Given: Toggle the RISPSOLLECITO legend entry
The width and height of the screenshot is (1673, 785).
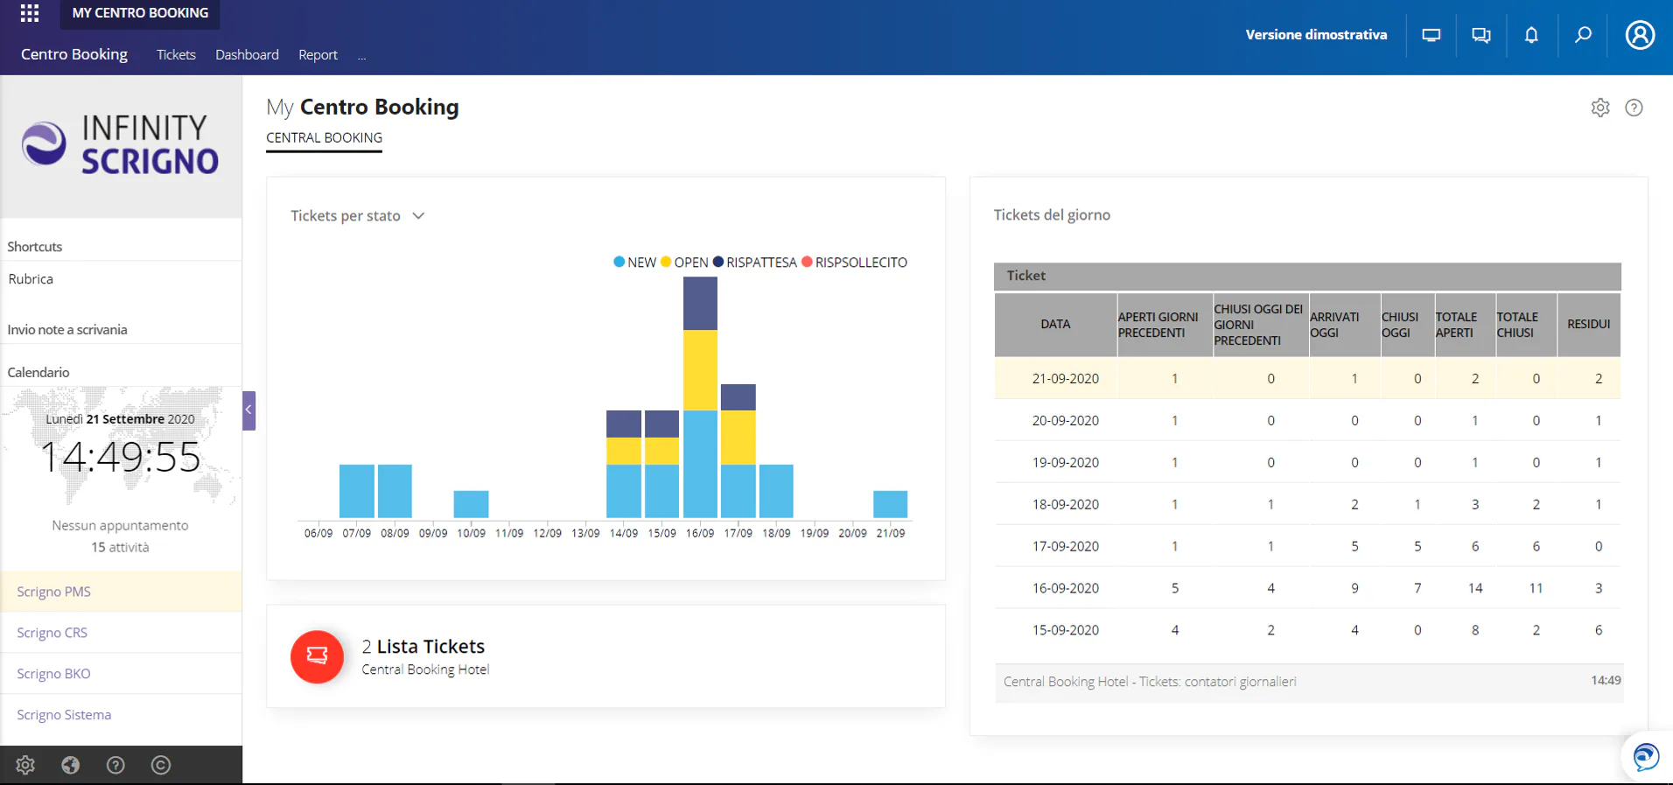Looking at the screenshot, I should (855, 263).
